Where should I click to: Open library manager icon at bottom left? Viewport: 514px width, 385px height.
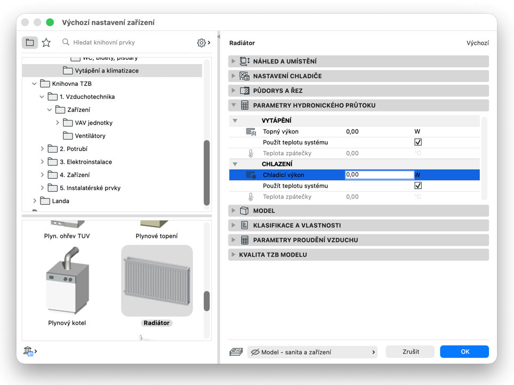click(30, 351)
